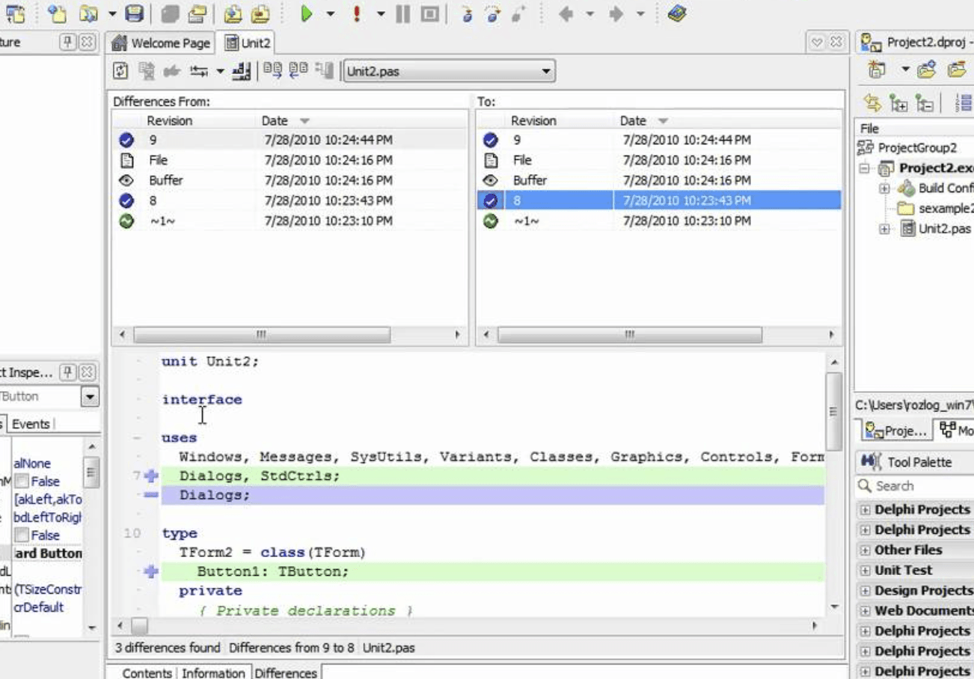Expand the Build Configurations node
Viewport: 974px width, 679px height.
click(x=885, y=188)
